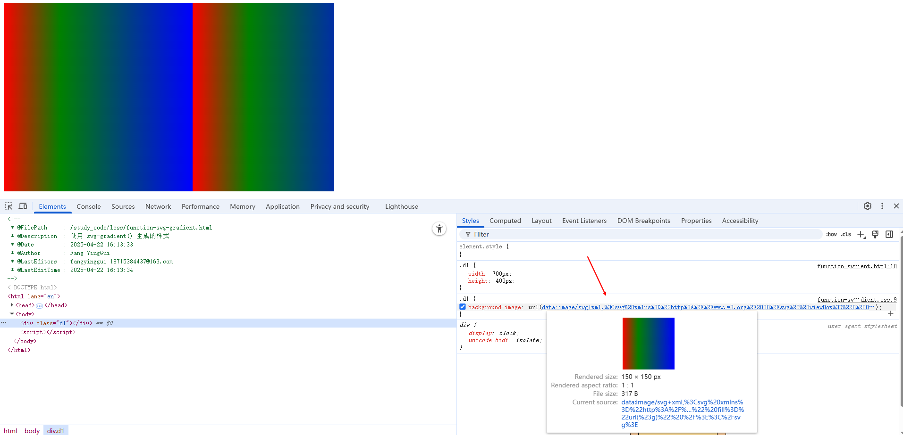Click the unicode-bidi isolate declaration
This screenshot has width=903, height=435.
coord(505,340)
